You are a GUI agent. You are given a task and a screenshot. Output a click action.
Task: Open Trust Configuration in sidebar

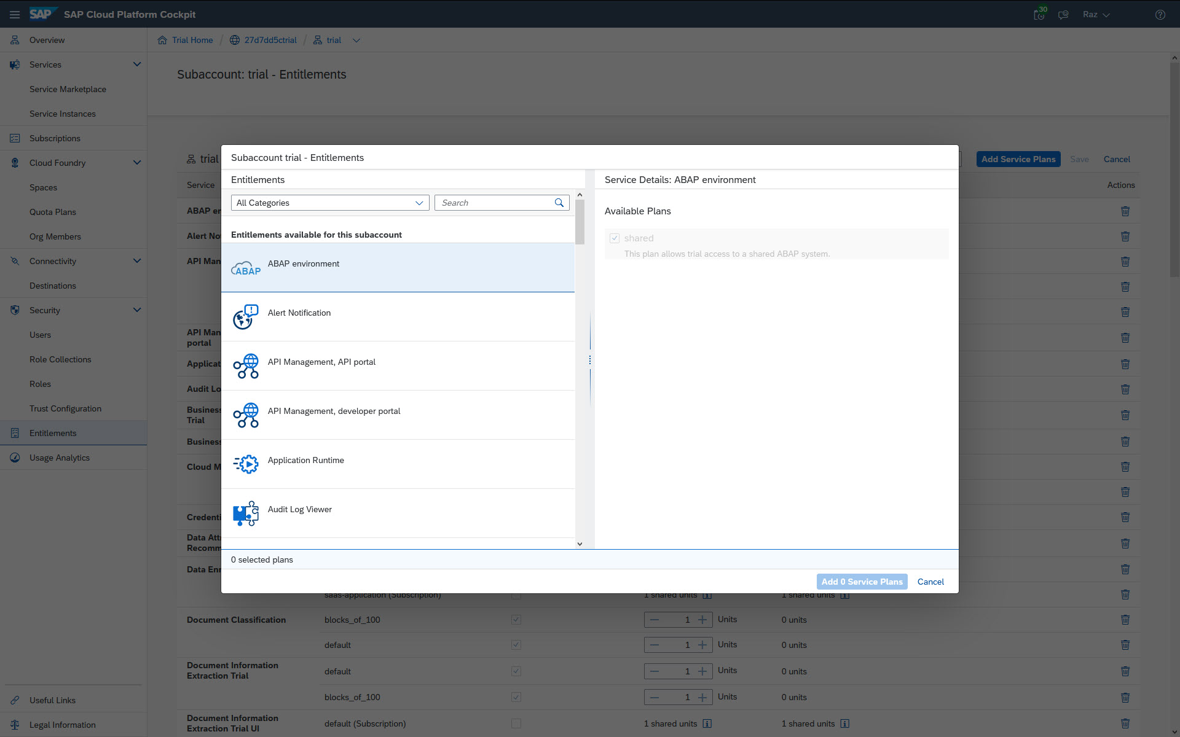tap(65, 408)
